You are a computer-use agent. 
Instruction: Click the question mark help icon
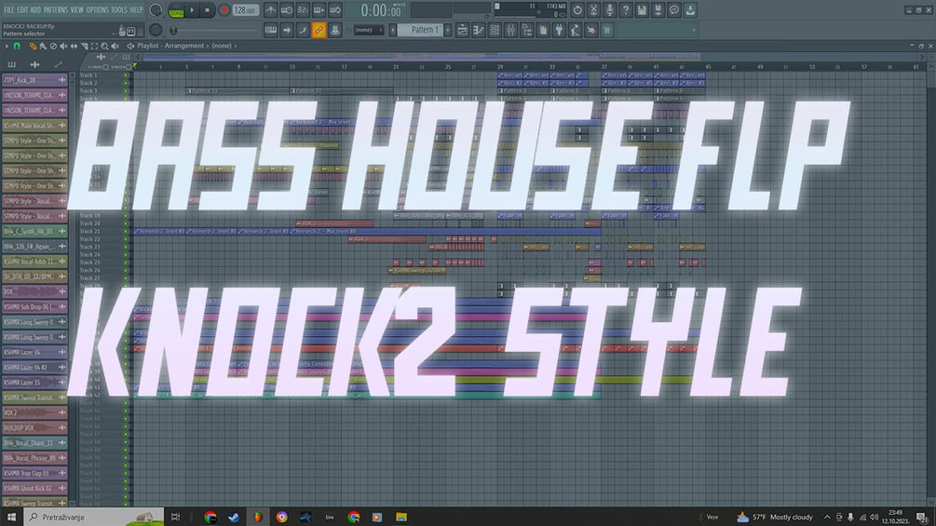pyautogui.click(x=626, y=10)
